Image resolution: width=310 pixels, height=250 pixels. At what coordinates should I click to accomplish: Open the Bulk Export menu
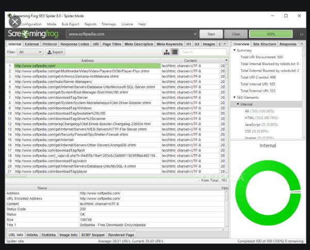[x=70, y=24]
